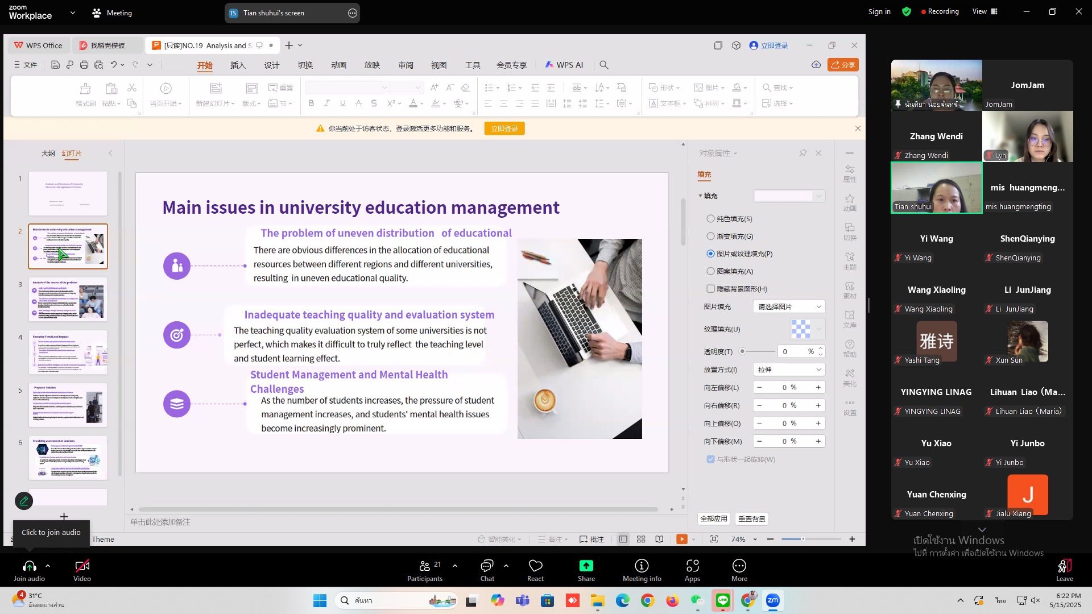Collapse the slide thumbnail panel chevron

[x=110, y=153]
